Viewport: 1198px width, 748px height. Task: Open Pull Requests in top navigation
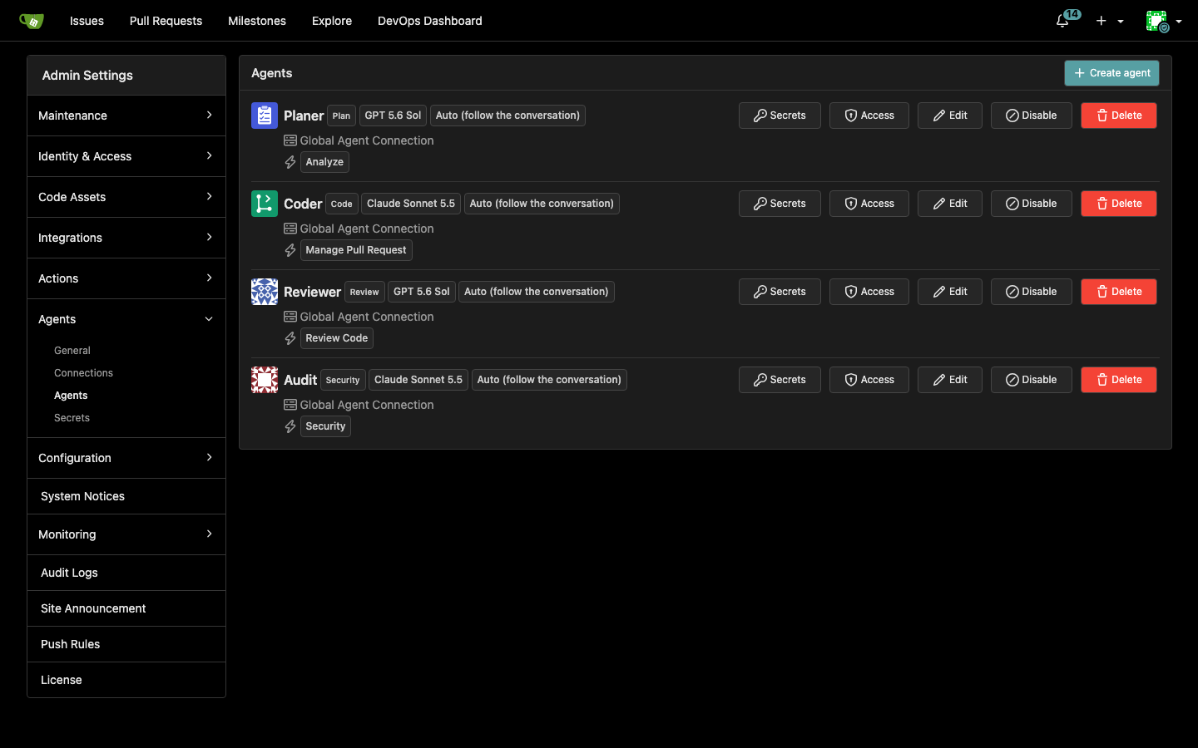pyautogui.click(x=166, y=21)
